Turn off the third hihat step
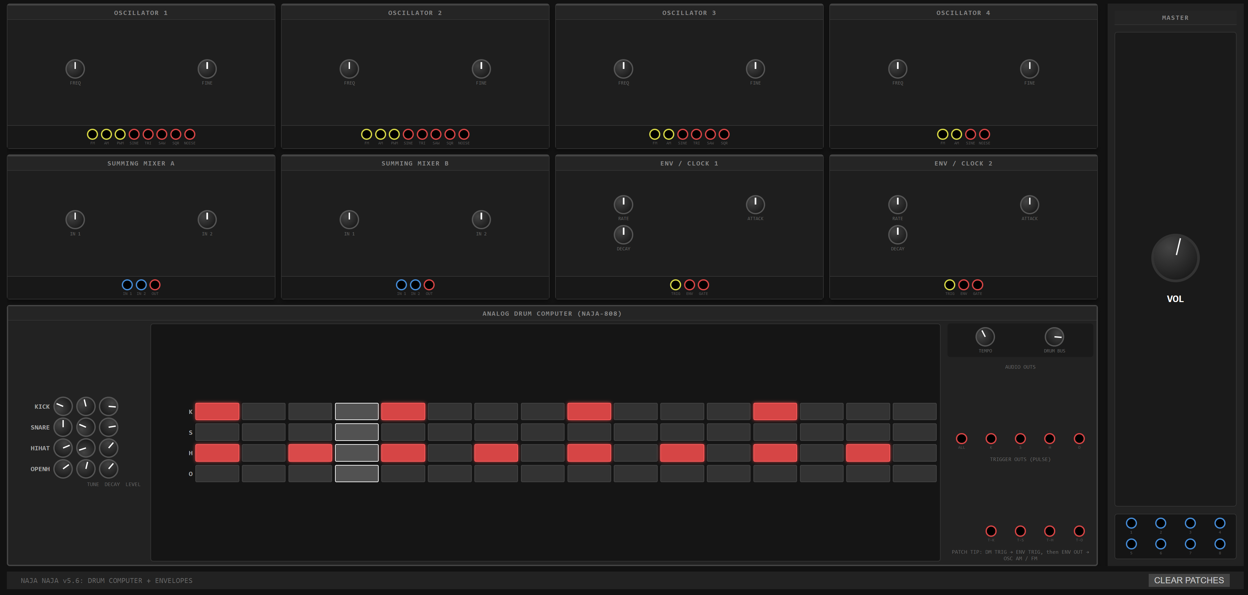This screenshot has width=1248, height=595. 310,453
